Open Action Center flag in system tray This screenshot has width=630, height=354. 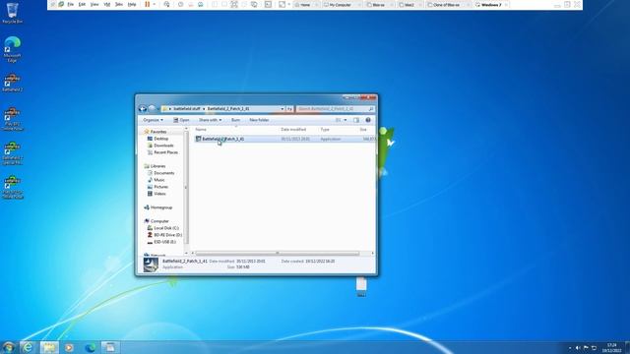[586, 348]
